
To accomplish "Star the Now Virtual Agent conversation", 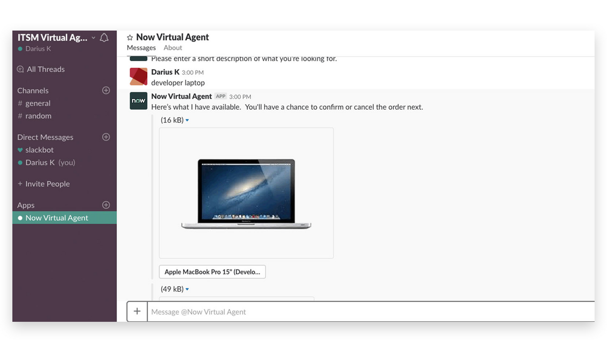I will (130, 37).
